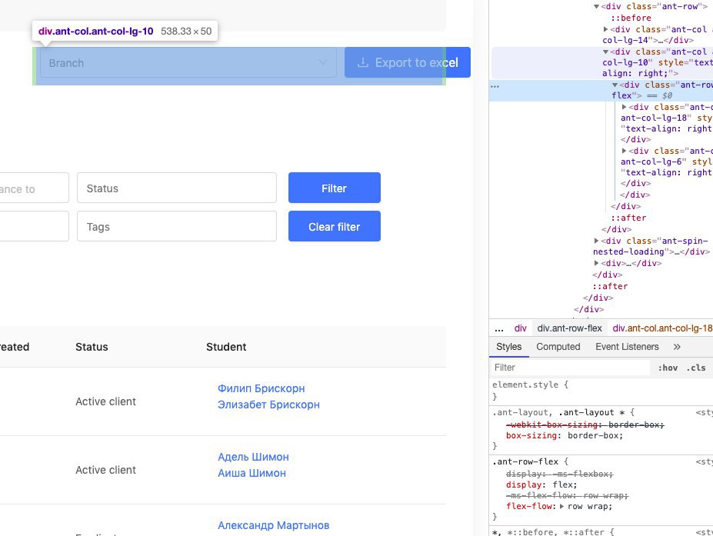Viewport: 713px width, 536px height.
Task: Click the styles Filter input
Action: tap(570, 368)
